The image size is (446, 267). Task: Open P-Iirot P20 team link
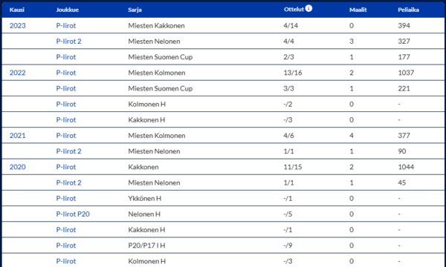[73, 214]
